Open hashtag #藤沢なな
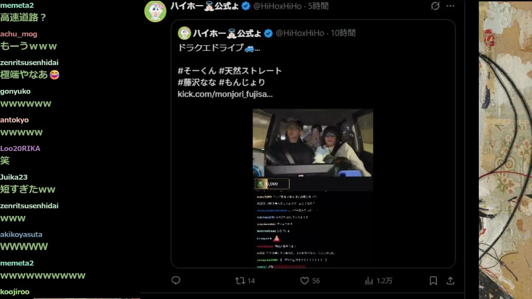The height and width of the screenshot is (299, 532). click(x=197, y=83)
